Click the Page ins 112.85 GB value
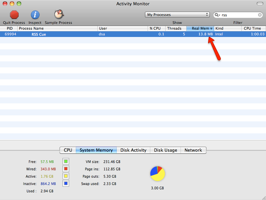Screen dimensions: 266x200 (112, 169)
